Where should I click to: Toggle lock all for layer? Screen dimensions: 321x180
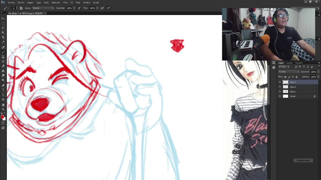(296, 77)
